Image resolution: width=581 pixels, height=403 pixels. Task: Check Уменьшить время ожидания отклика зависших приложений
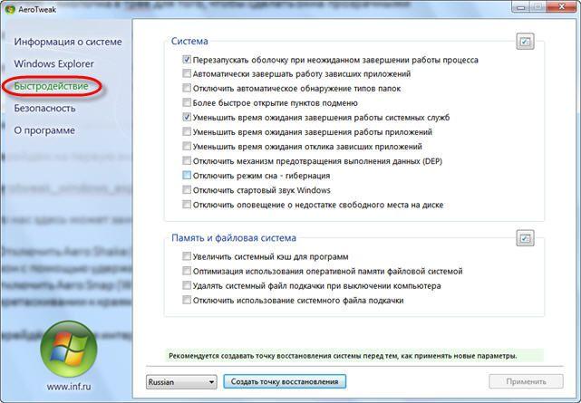point(187,146)
